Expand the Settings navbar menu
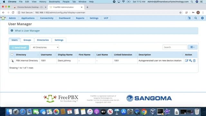Image resolution: width=206 pixels, height=116 pixels. pyautogui.click(x=94, y=18)
